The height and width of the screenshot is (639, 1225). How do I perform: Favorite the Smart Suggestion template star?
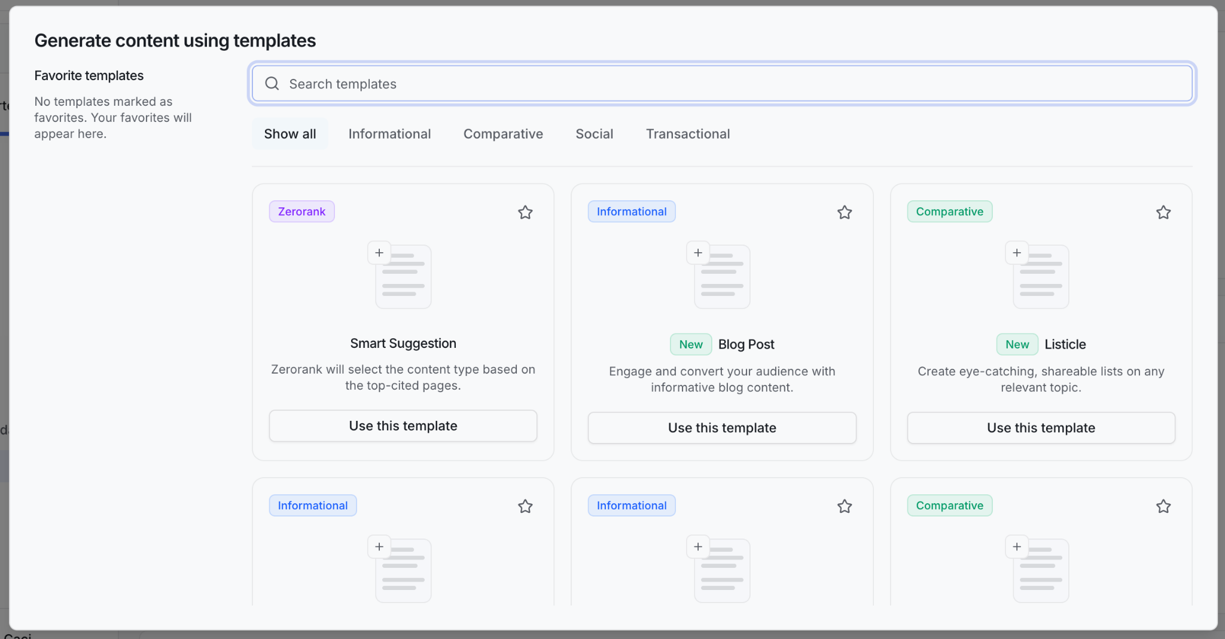pos(525,212)
